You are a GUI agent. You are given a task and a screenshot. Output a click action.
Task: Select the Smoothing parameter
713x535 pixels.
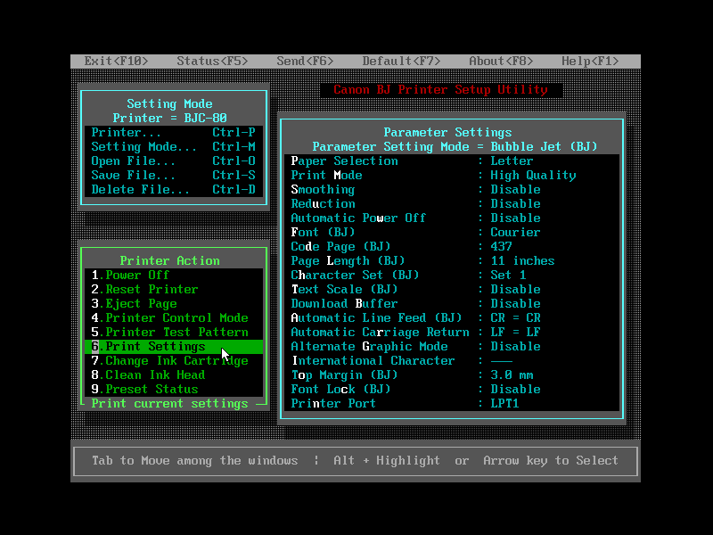(x=452, y=189)
